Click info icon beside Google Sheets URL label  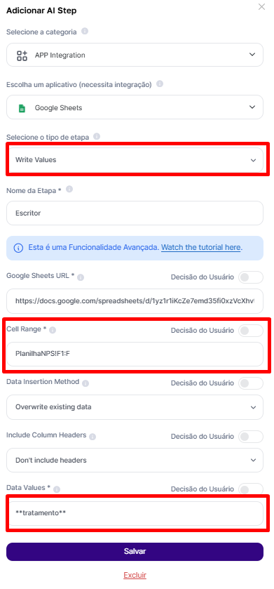coord(81,277)
